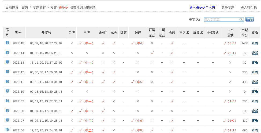The height and width of the screenshot is (133, 261).
Task: View details of issue 2022107 via 查看
Action: pyautogui.click(x=255, y=121)
